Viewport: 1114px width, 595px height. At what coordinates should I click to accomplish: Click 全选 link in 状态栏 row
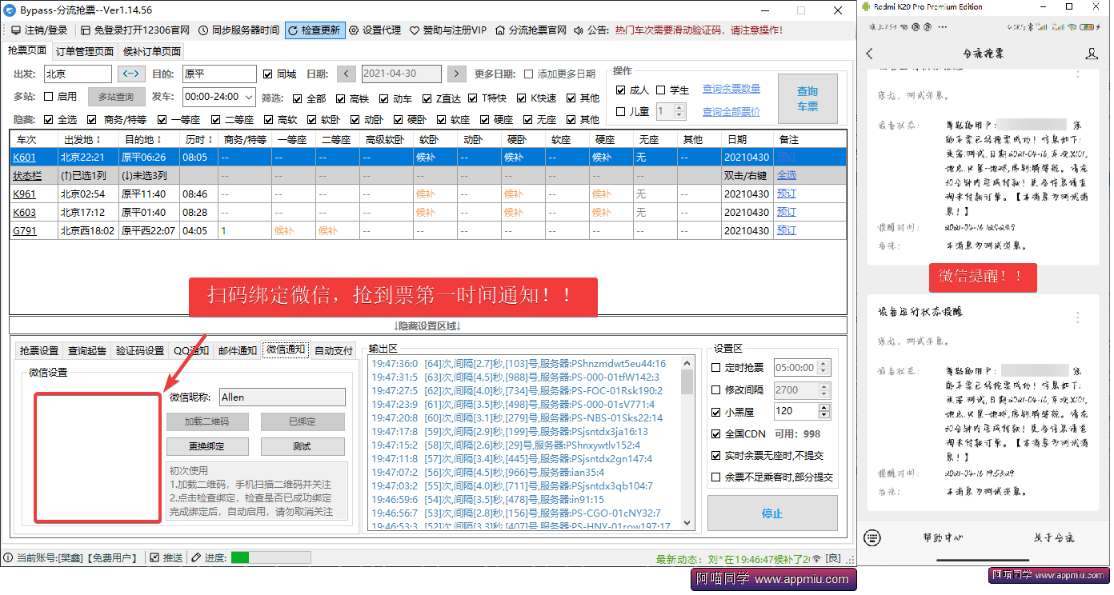[x=787, y=174]
